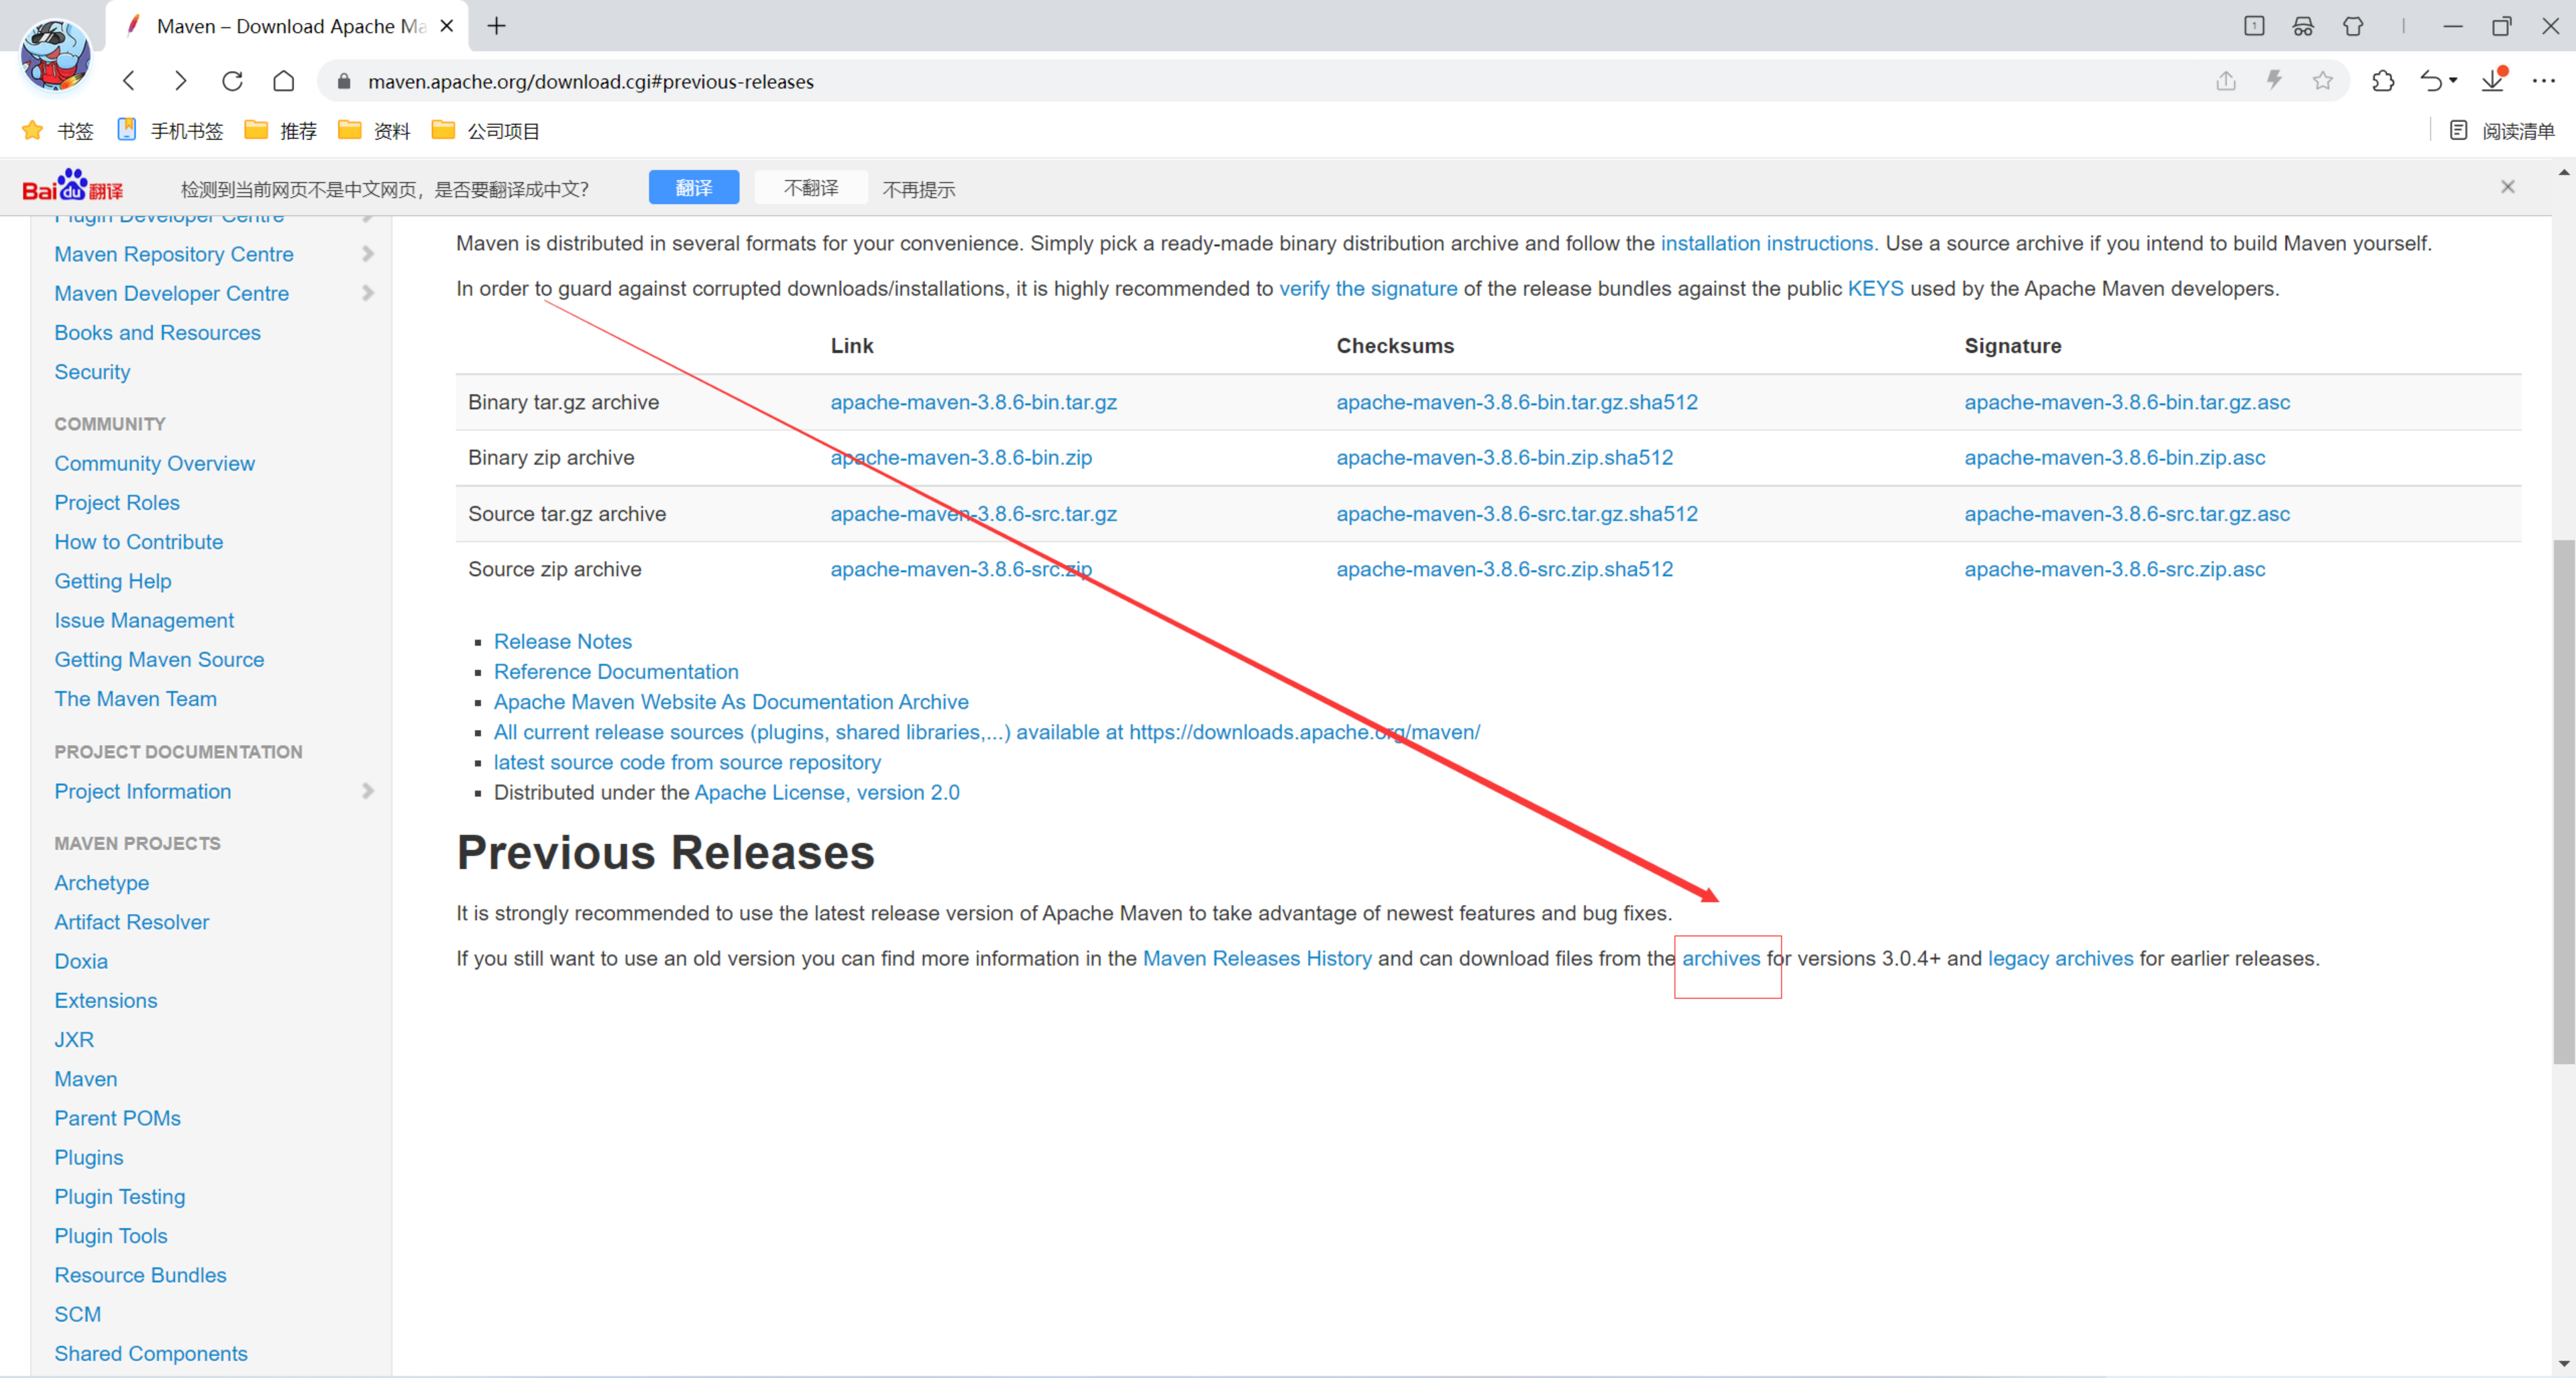Bookmark this page with star icon
The image size is (2576, 1378).
pos(2323,81)
